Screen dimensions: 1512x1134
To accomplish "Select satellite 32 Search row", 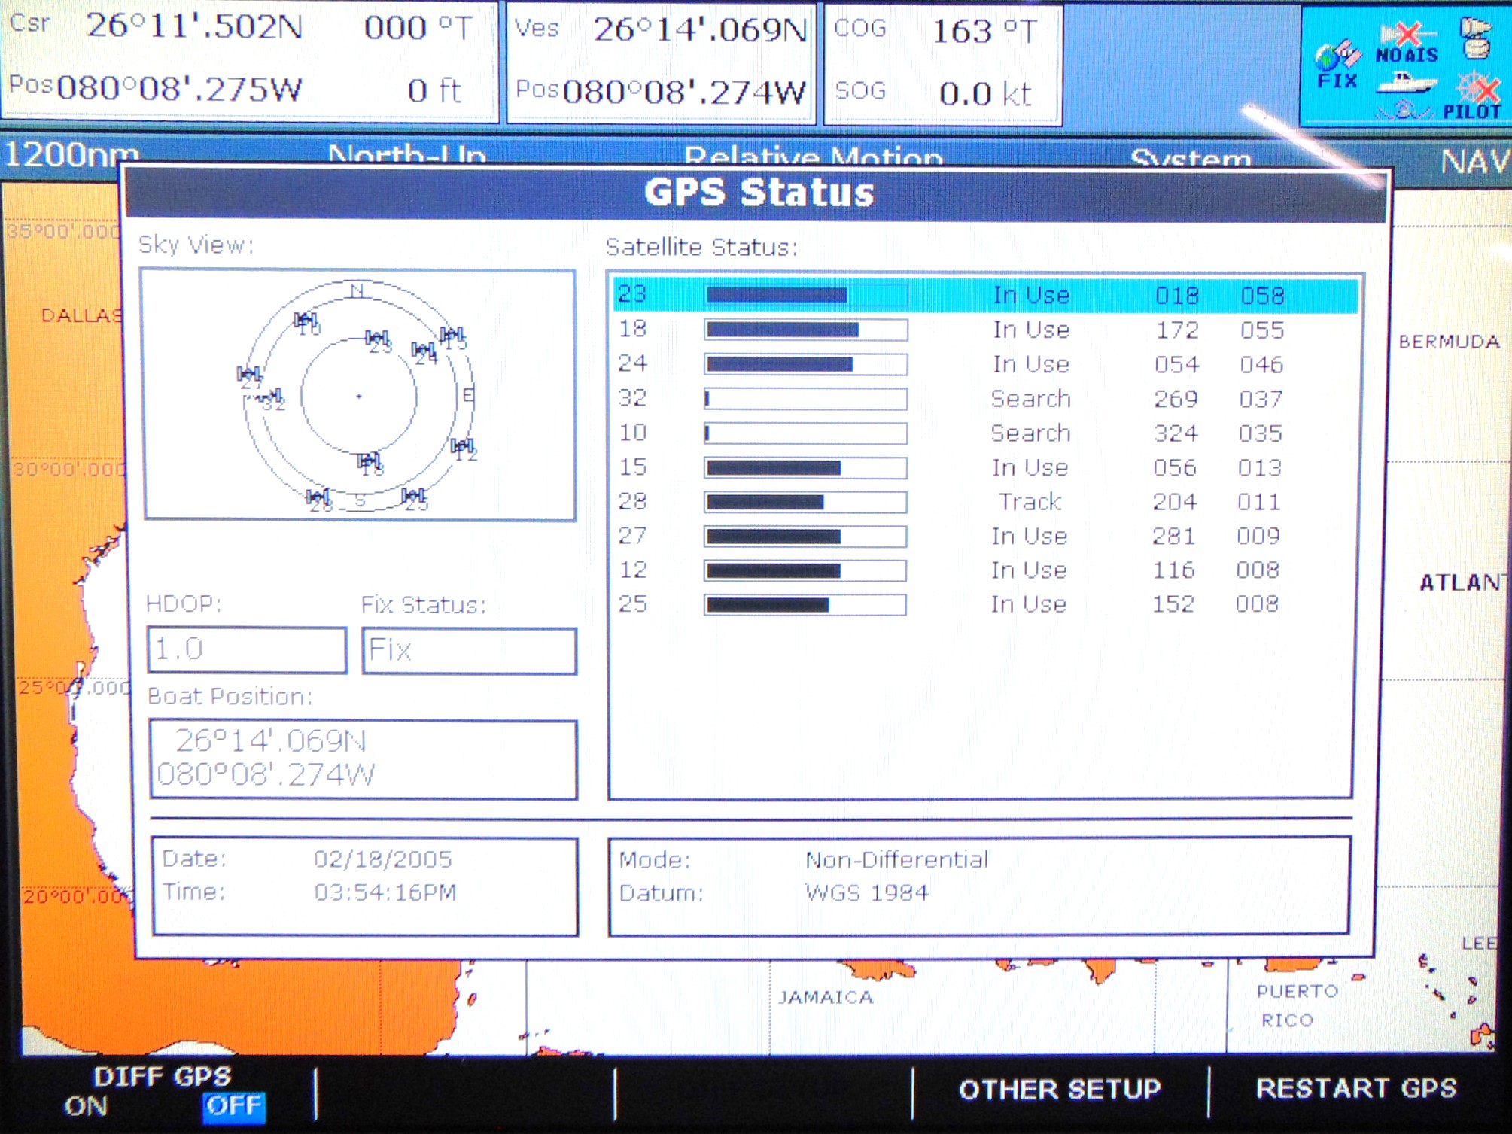I will pos(978,399).
